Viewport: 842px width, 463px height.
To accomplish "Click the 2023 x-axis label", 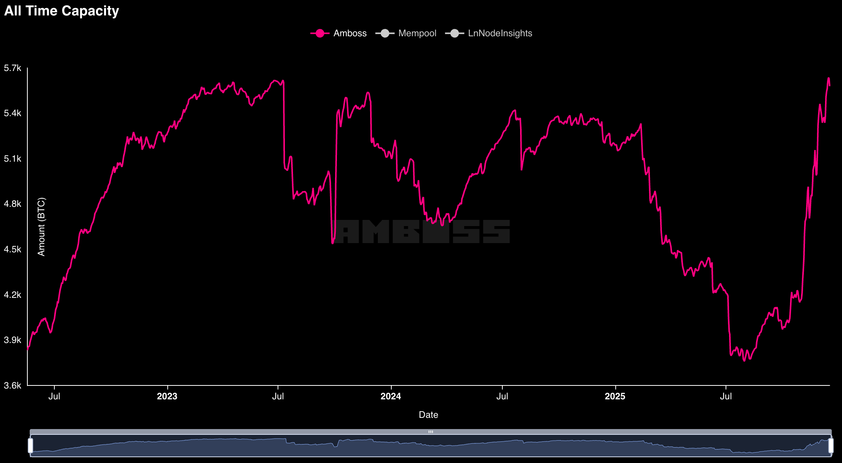I will click(x=167, y=396).
